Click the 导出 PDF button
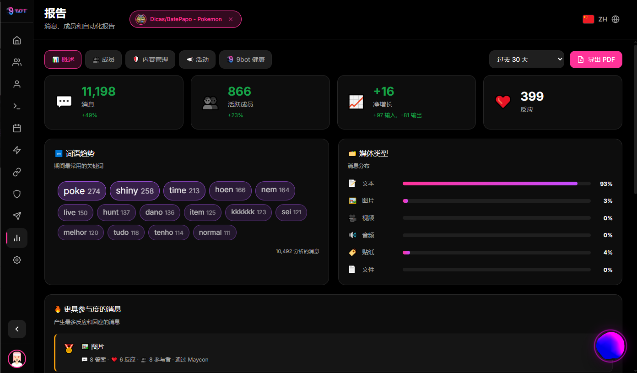The image size is (637, 373). [x=596, y=59]
